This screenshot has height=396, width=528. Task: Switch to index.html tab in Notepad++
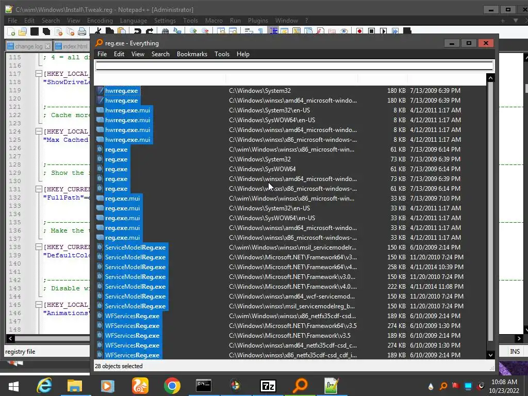(x=71, y=46)
